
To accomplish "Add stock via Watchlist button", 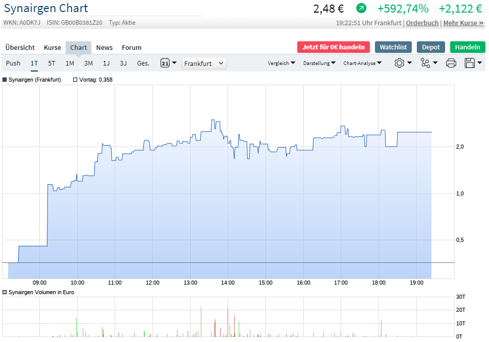I will (394, 47).
